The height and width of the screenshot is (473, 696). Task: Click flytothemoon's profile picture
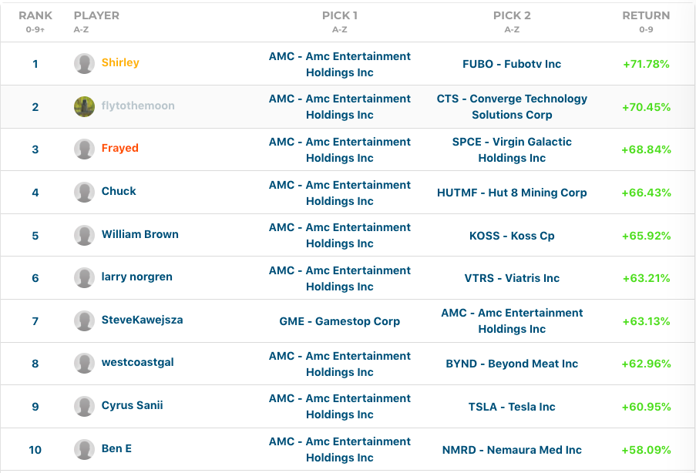click(x=84, y=106)
